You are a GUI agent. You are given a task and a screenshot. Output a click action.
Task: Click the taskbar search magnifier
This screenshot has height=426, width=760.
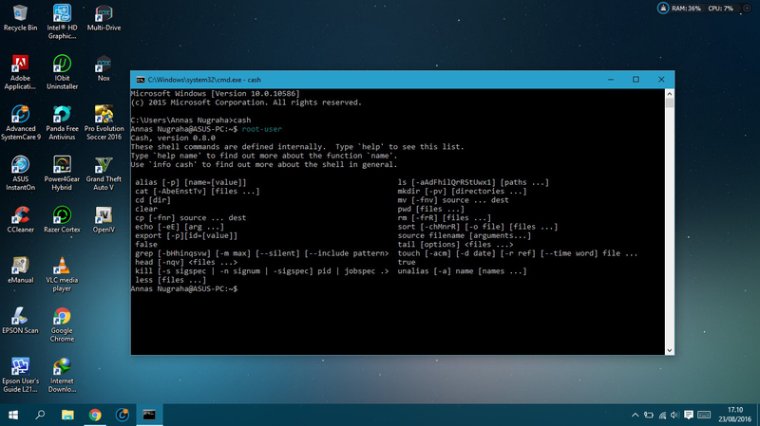(x=41, y=415)
